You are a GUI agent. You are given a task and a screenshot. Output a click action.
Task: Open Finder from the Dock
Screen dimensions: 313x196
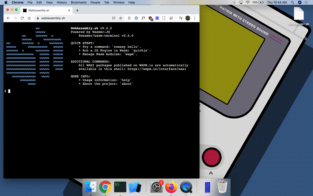click(x=90, y=187)
